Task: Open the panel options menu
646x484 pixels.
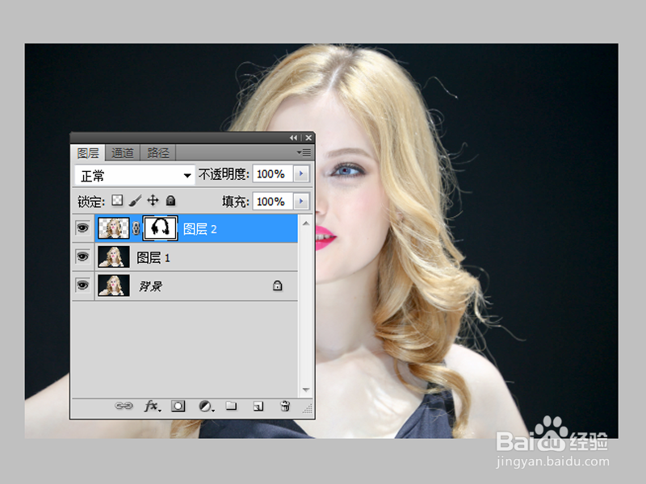Action: pyautogui.click(x=304, y=152)
